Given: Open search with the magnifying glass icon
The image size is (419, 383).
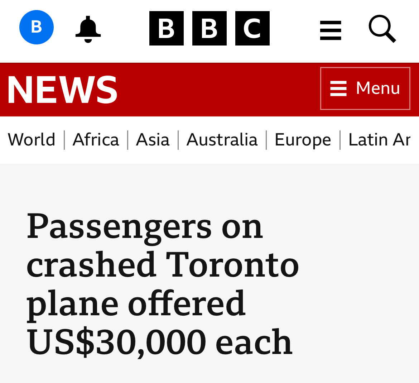Looking at the screenshot, I should click(382, 29).
